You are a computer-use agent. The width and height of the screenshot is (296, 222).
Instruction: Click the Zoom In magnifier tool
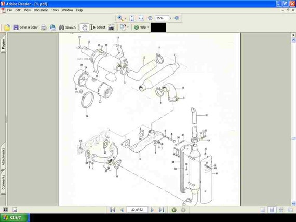120,18
